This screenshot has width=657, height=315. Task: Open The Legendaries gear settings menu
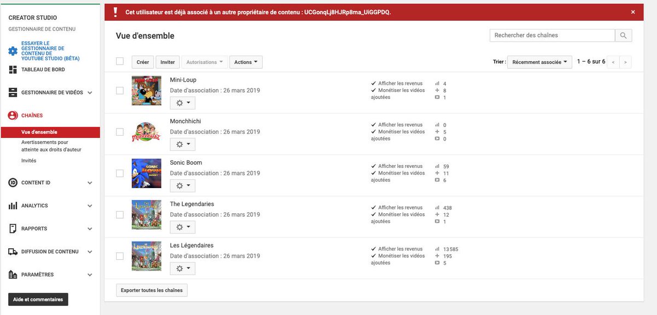pos(182,227)
